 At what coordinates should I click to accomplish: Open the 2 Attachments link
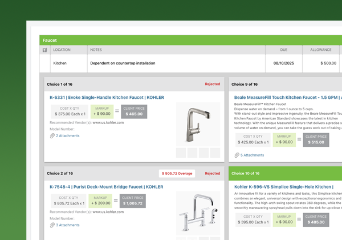pos(68,136)
